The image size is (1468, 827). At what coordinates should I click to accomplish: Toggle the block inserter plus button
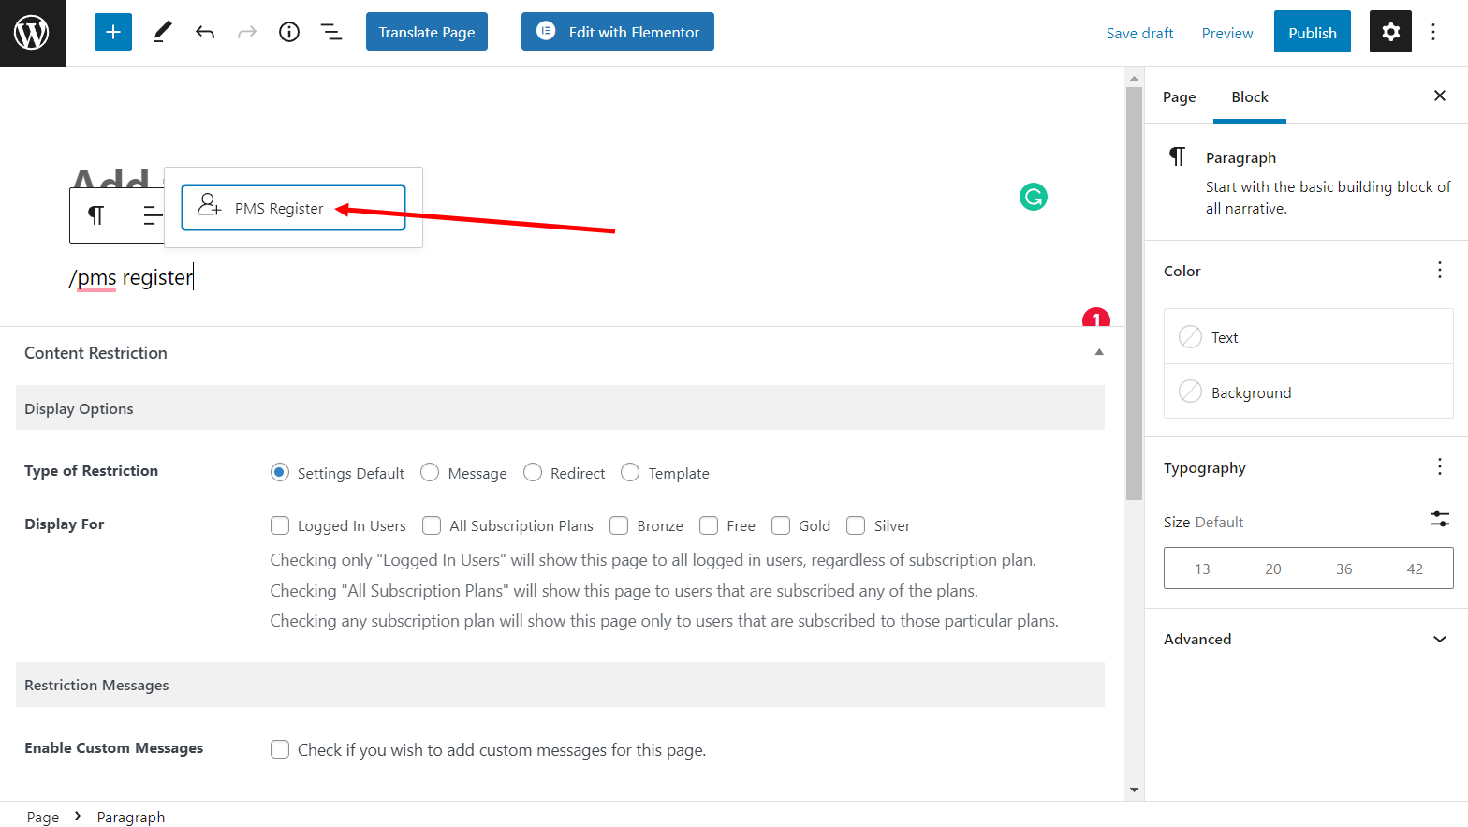(x=113, y=32)
